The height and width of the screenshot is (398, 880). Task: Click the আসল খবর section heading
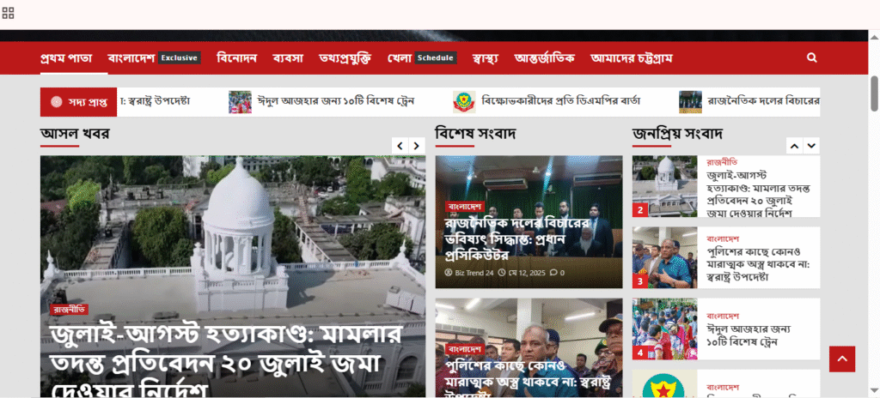click(75, 134)
